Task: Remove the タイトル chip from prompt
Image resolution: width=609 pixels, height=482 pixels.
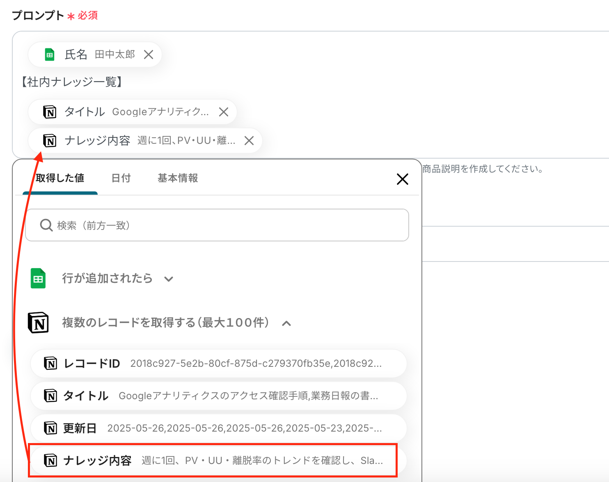Action: click(224, 112)
